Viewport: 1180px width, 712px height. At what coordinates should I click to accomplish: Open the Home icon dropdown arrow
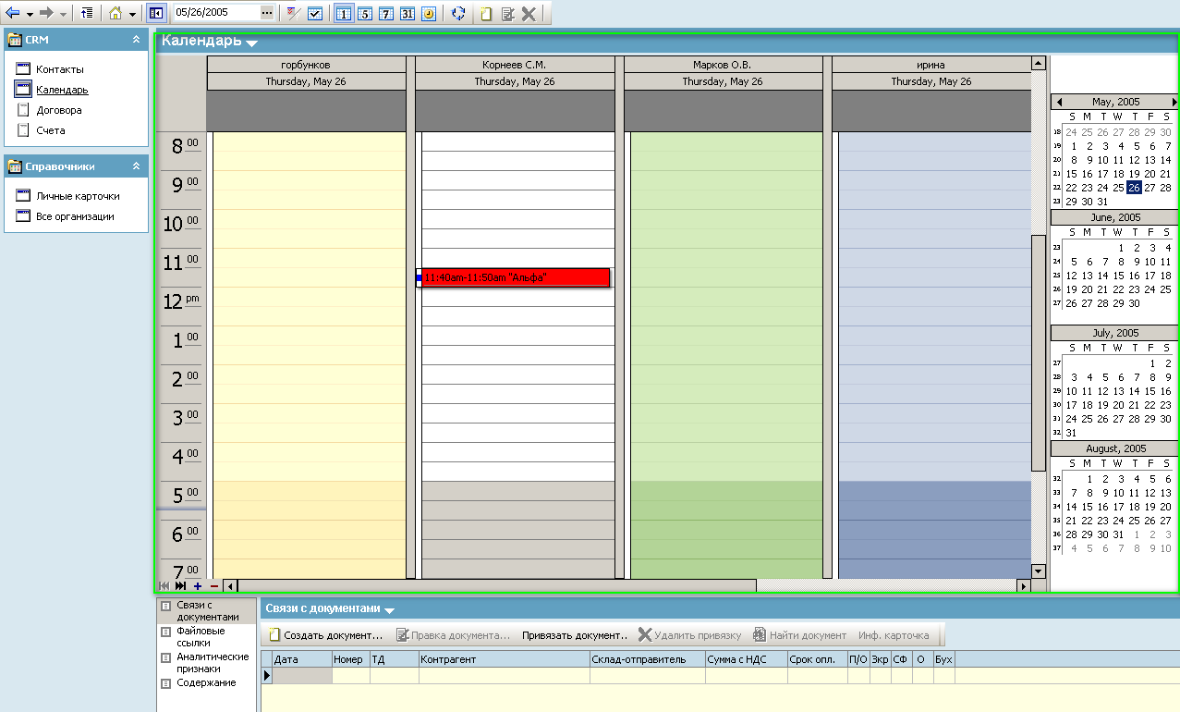pos(132,14)
